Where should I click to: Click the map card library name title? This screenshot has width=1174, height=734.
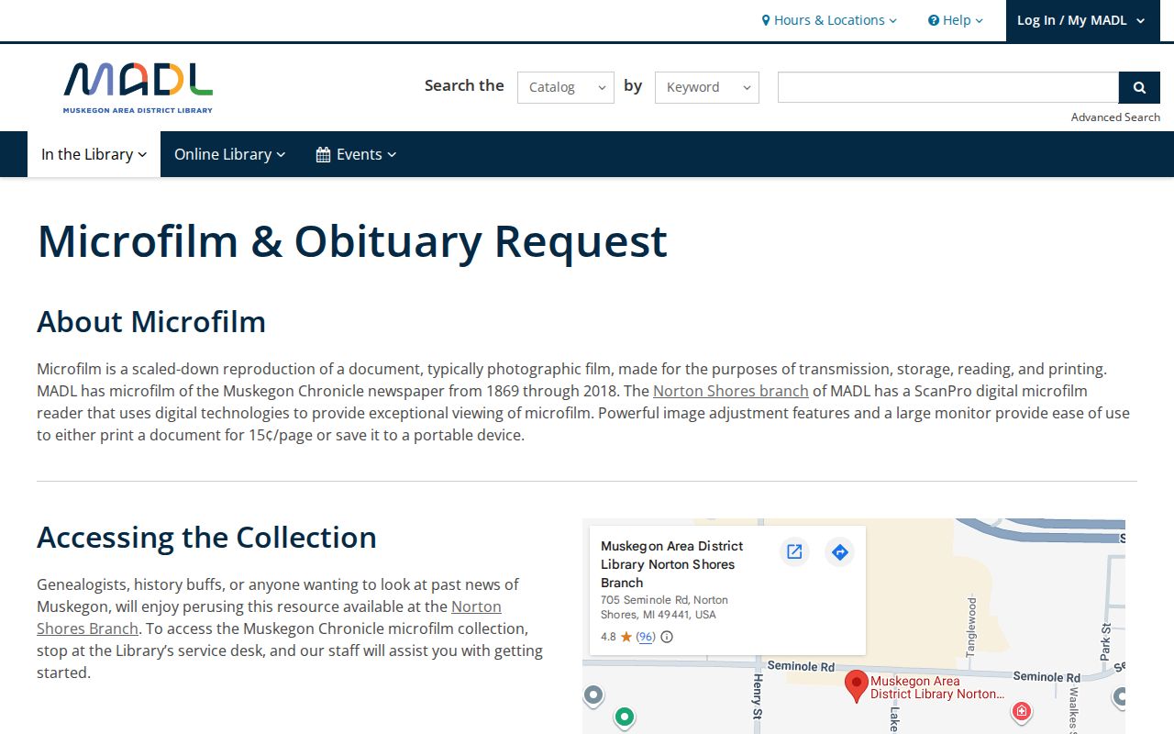pos(672,564)
